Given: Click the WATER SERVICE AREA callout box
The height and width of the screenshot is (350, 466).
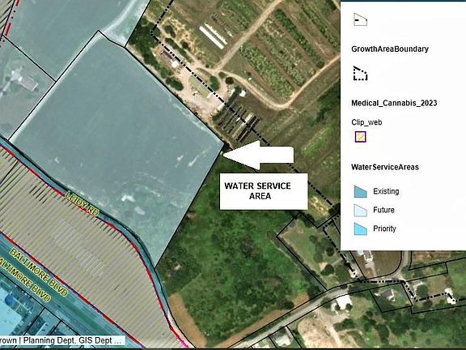Looking at the screenshot, I should click(x=264, y=191).
